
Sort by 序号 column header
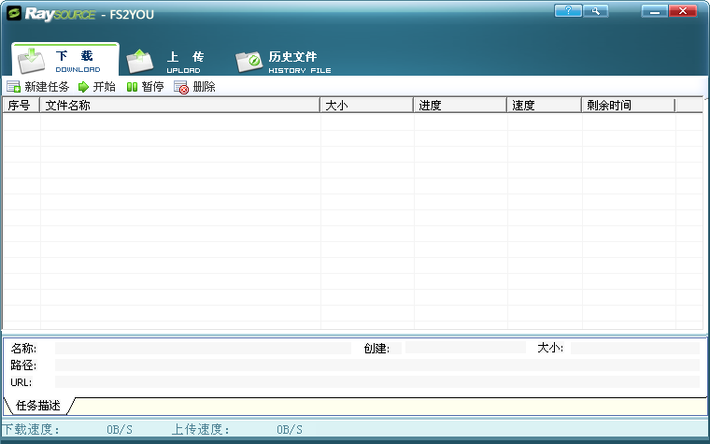pos(20,106)
